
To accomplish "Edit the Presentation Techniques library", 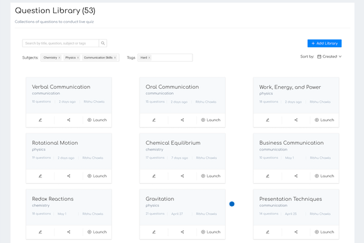I will pos(267,232).
